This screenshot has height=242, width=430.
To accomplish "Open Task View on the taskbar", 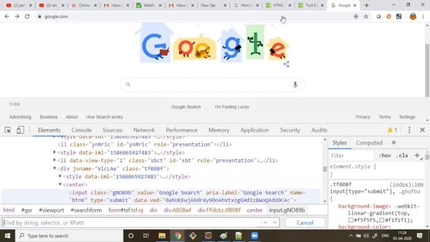I will click(146, 236).
